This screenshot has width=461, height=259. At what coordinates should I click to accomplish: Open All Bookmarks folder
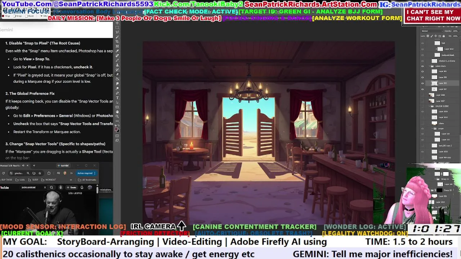tap(87, 180)
